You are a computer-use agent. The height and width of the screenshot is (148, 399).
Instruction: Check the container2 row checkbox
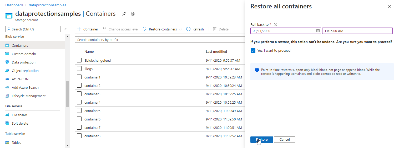79,86
